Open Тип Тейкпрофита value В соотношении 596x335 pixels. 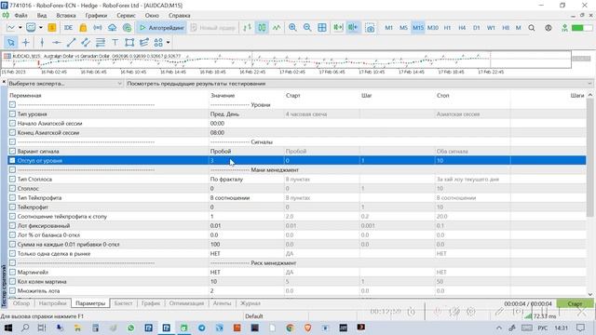click(246, 198)
